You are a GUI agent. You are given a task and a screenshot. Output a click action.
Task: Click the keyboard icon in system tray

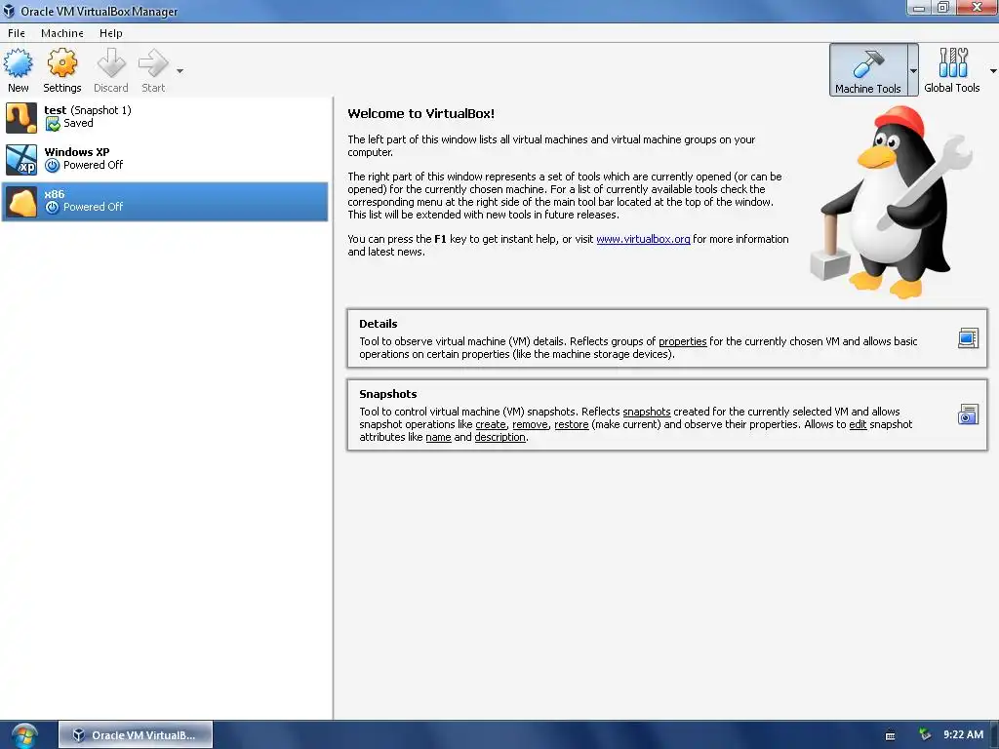coord(890,735)
